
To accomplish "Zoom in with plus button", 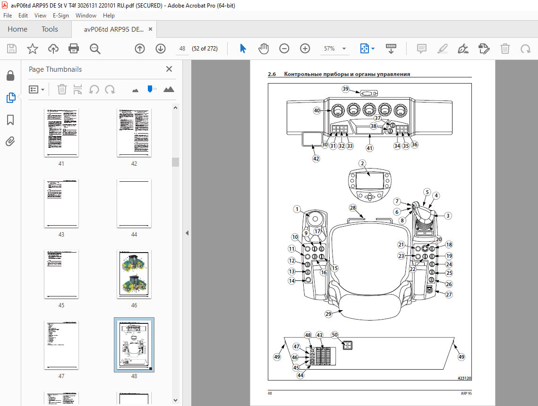I will pos(305,49).
